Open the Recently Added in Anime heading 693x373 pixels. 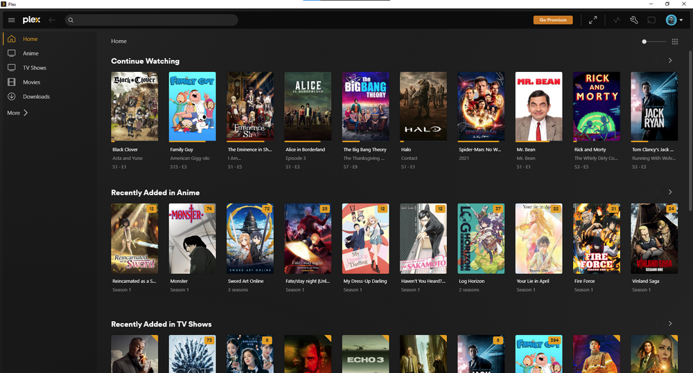[155, 192]
